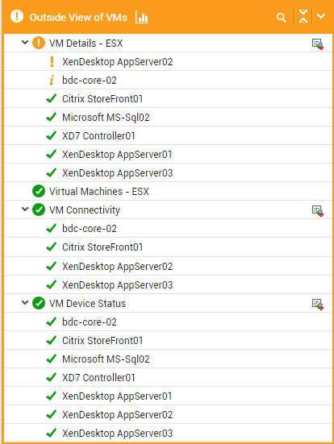Collapse the VM Details - ESX group
The height and width of the screenshot is (444, 334).
click(x=25, y=43)
